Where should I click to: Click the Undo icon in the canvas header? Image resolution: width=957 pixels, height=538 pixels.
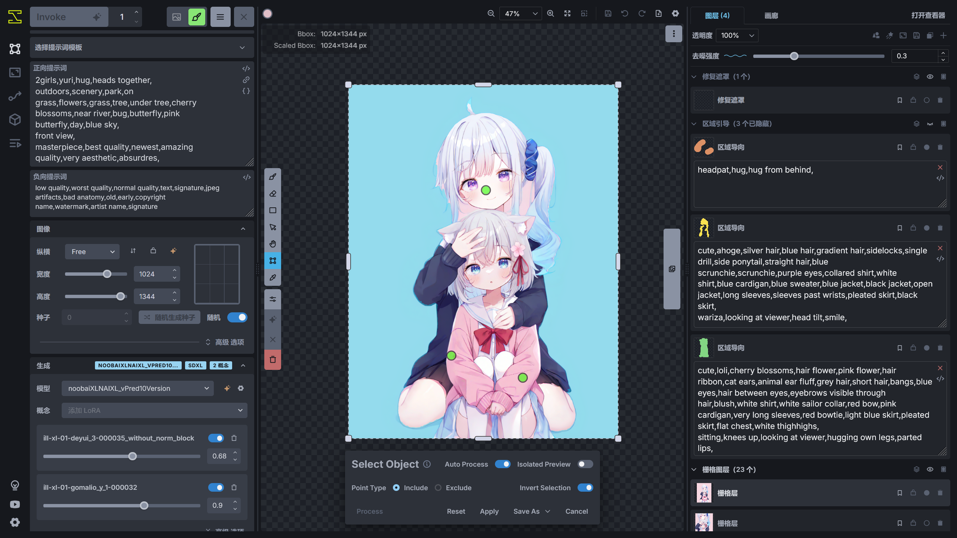625,13
